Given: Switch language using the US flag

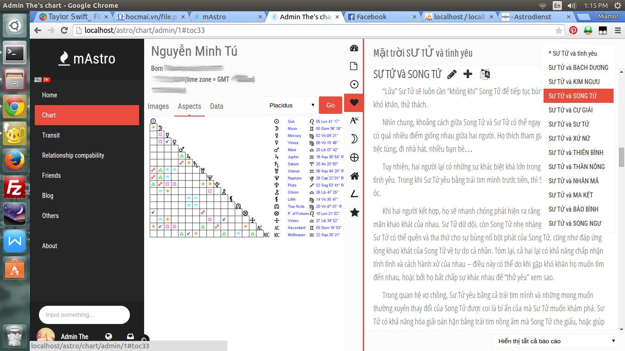Looking at the screenshot, I should 38,80.
